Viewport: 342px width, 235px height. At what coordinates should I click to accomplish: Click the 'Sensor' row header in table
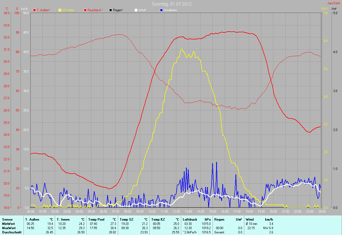pos(7,220)
